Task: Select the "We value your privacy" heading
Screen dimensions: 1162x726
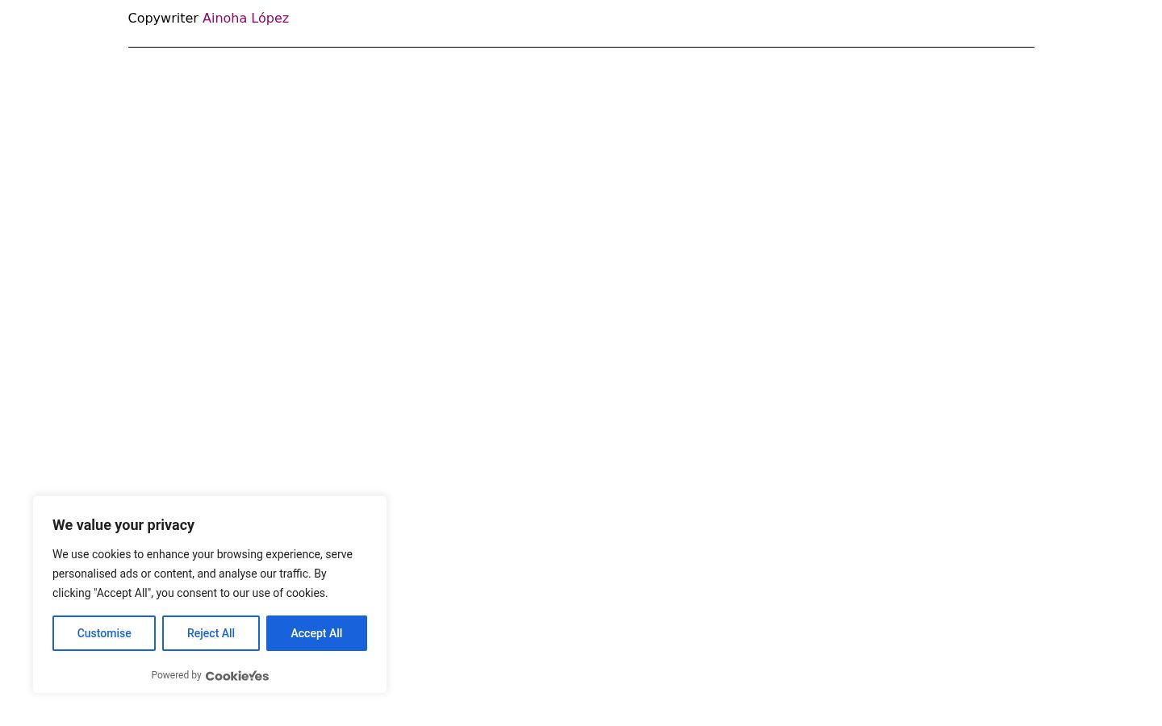Action: pyautogui.click(x=123, y=525)
